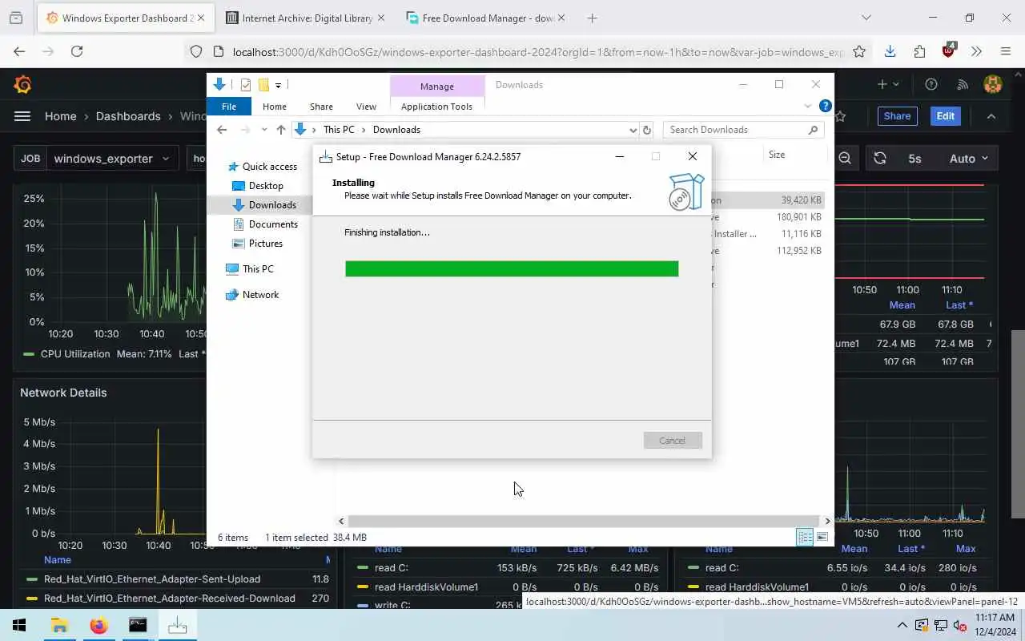Screen dimensions: 1025x641
Task: Open the 5s refresh interval dropdown
Action: tap(914, 159)
